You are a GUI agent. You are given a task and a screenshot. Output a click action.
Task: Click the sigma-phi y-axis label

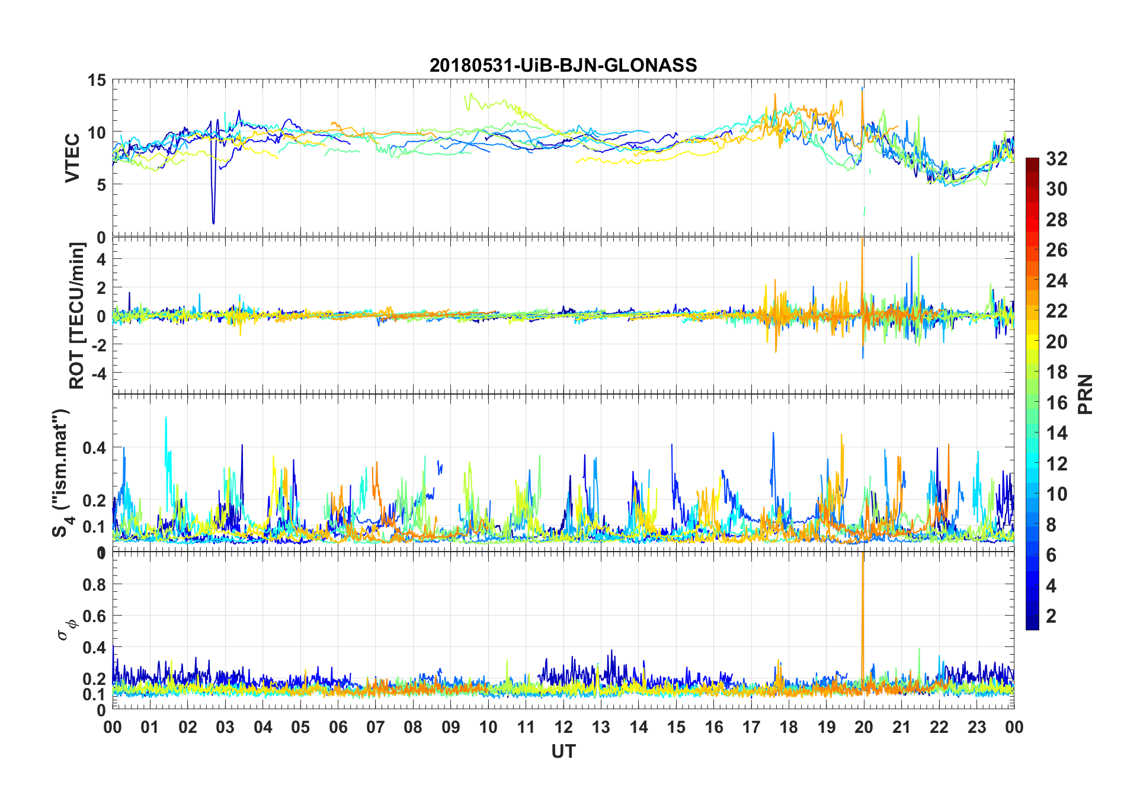[x=67, y=630]
